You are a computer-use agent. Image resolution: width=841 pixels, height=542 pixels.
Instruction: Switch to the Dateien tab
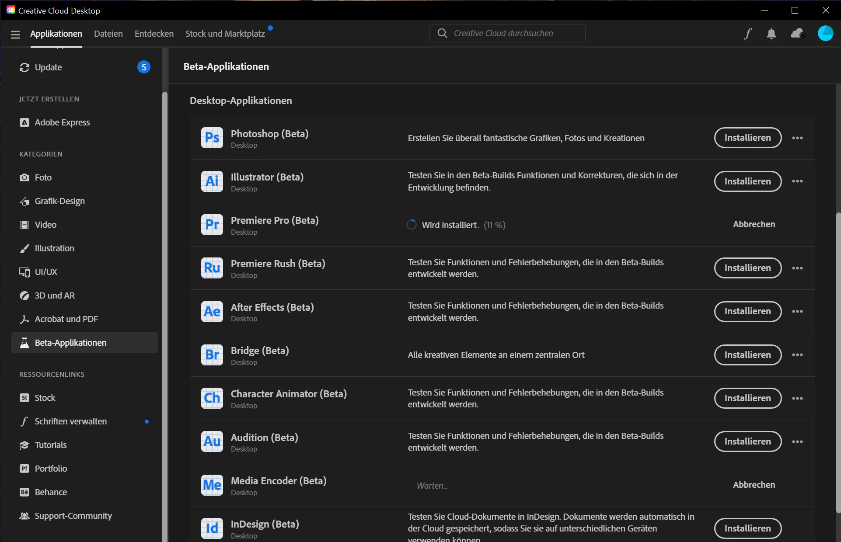click(x=108, y=34)
